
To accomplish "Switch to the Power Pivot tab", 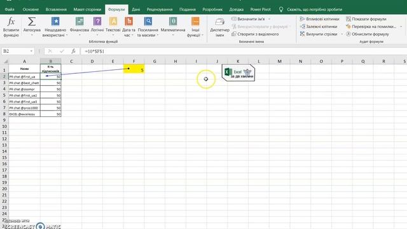I will [260, 10].
